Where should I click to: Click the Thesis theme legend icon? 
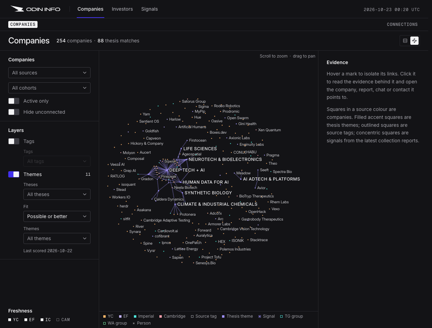[223, 316]
